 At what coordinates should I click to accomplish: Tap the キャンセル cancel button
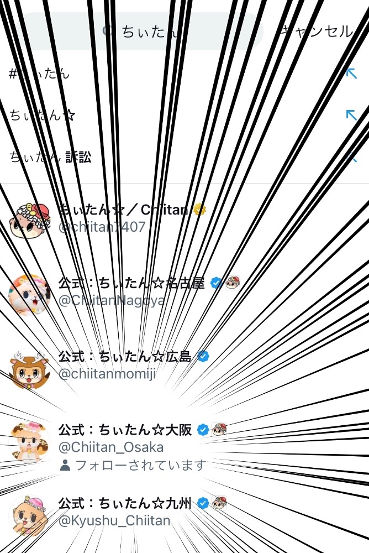coord(316,32)
